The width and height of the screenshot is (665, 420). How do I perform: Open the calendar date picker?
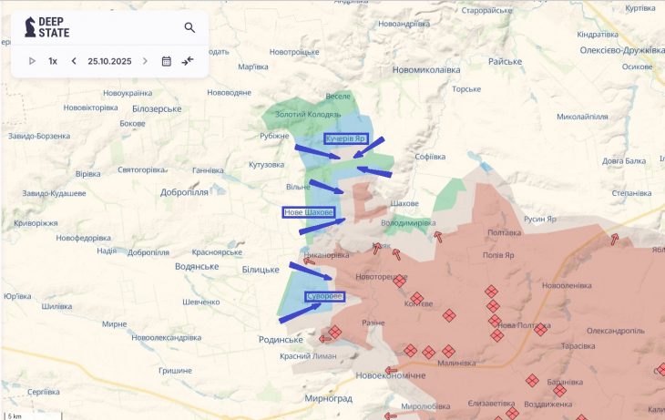(166, 61)
